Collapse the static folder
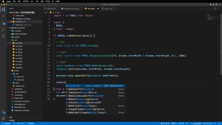This screenshot has height=125, width=222. (x=10, y=70)
